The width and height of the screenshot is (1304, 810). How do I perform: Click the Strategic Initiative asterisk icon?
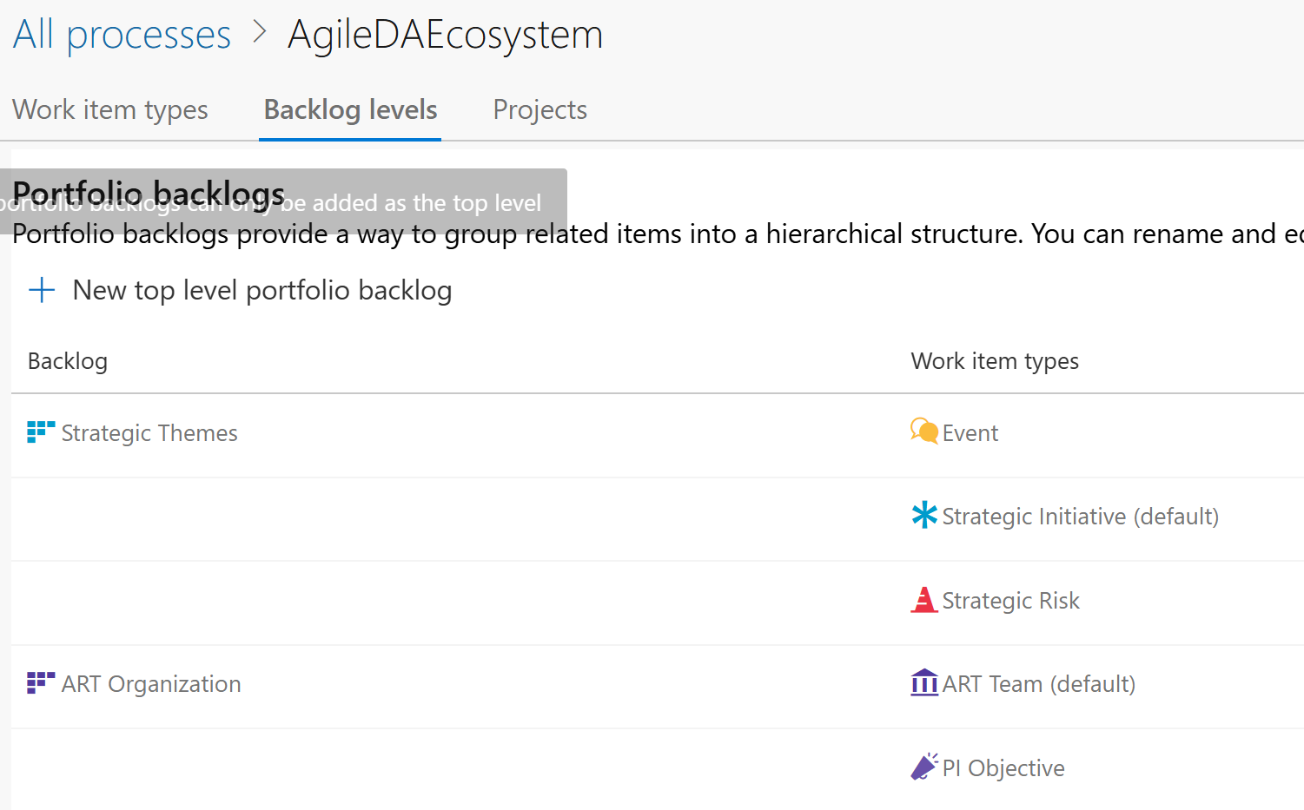[x=924, y=515]
